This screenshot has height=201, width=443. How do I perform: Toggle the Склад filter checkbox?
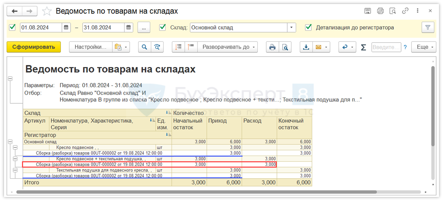(162, 28)
